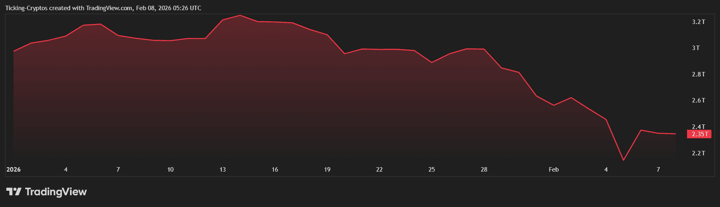Select the 10 date axis label
Screen dimensions: 720x207
tap(170, 170)
